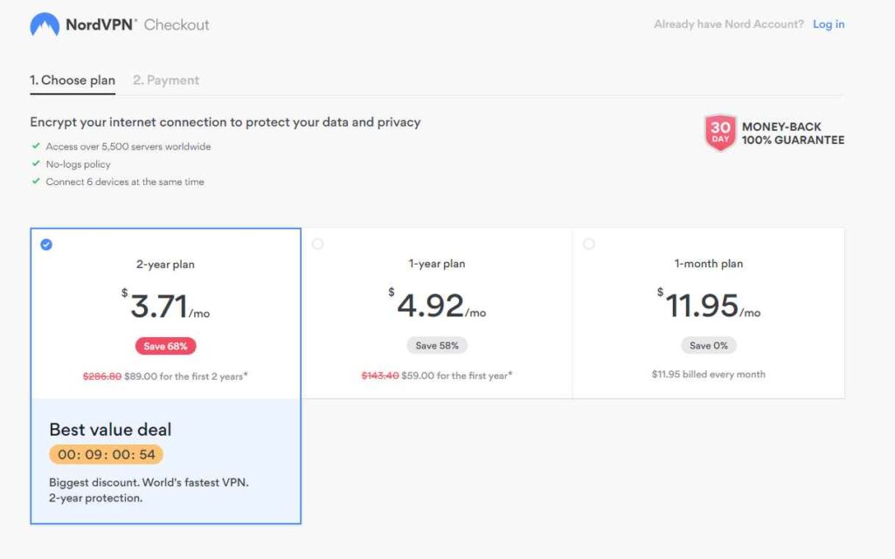Choose the 1-month plan radio button
This screenshot has width=895, height=559.
tap(588, 244)
